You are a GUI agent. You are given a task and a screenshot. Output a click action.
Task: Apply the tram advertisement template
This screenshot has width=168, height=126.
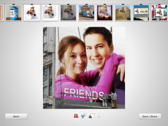[x=86, y=13]
